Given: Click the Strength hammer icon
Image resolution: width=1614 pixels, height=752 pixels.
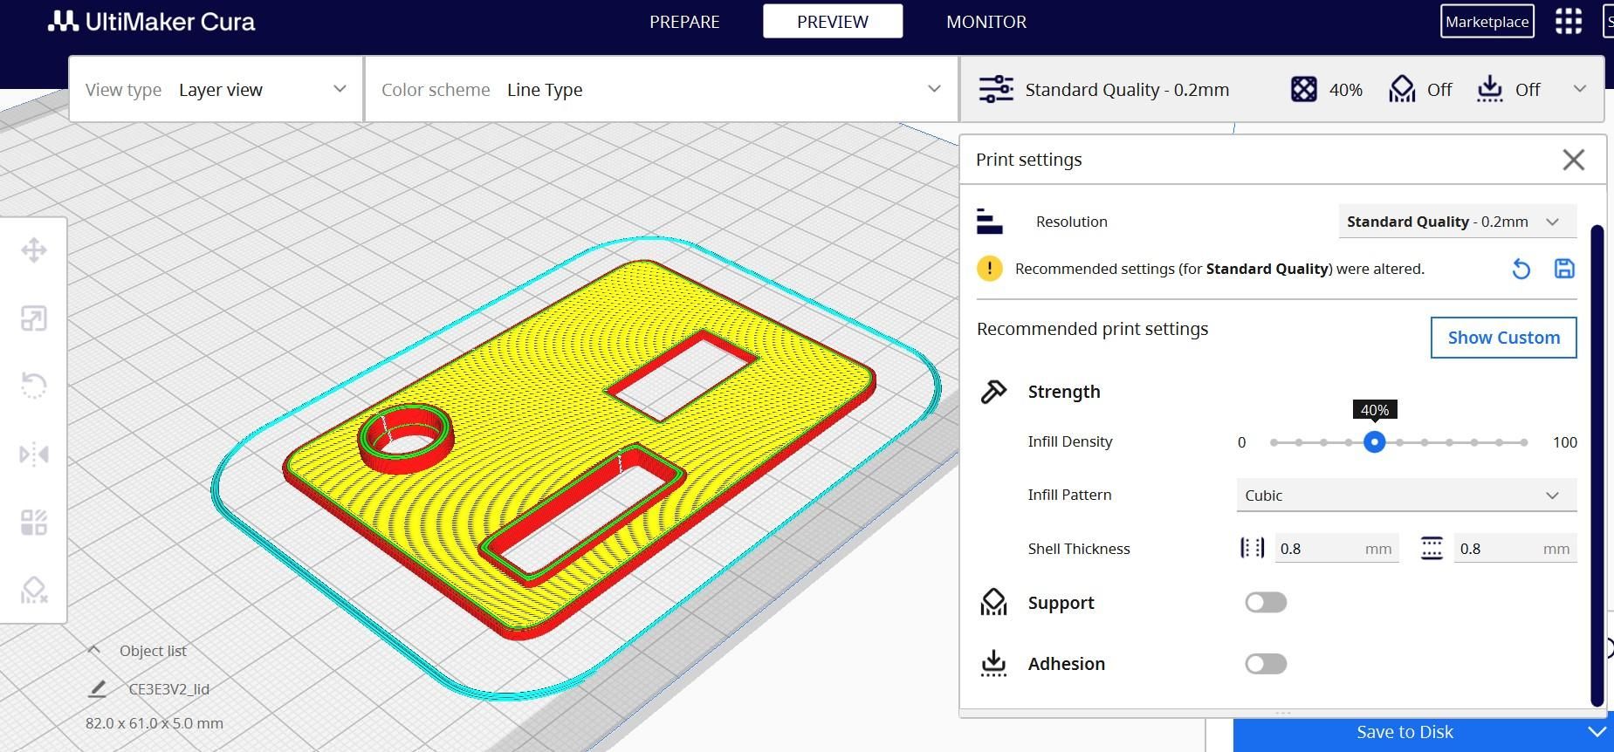Looking at the screenshot, I should point(993,392).
